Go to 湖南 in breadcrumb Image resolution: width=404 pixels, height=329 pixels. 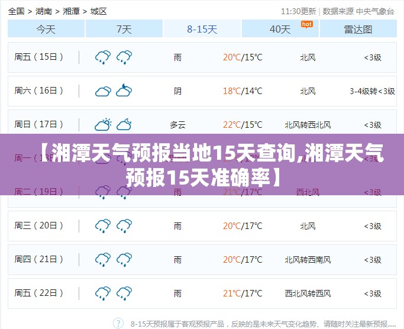44,11
